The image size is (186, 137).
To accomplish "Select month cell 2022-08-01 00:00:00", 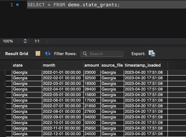I will coord(63,112).
